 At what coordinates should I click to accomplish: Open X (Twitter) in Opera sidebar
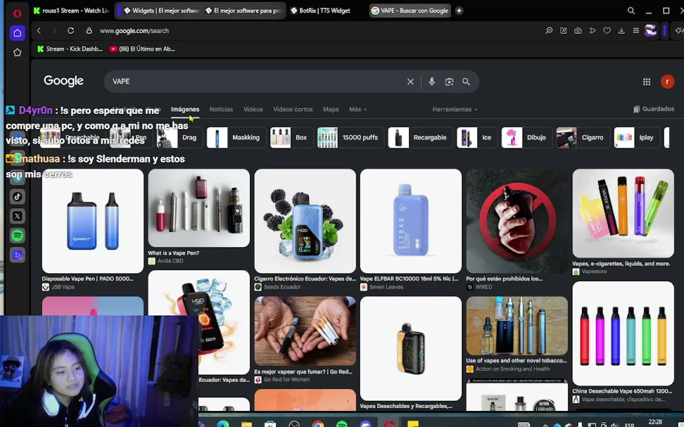pyautogui.click(x=17, y=216)
